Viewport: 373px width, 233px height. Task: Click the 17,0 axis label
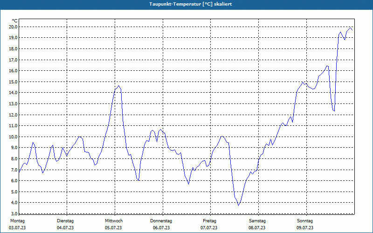(13, 60)
